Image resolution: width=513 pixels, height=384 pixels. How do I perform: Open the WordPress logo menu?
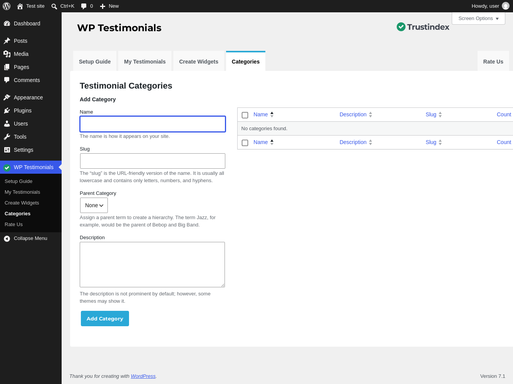coord(7,6)
